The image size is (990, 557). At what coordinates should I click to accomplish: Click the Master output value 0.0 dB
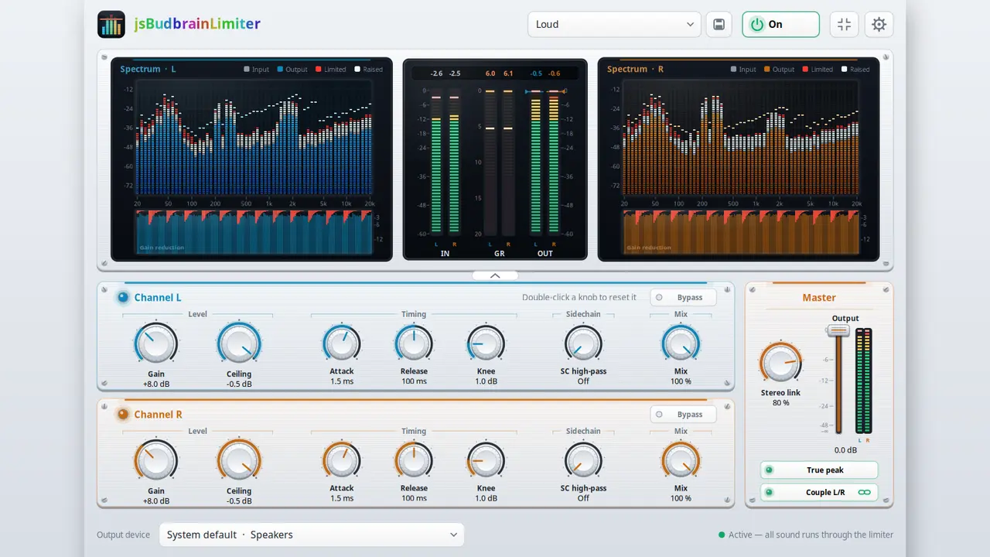(x=845, y=450)
